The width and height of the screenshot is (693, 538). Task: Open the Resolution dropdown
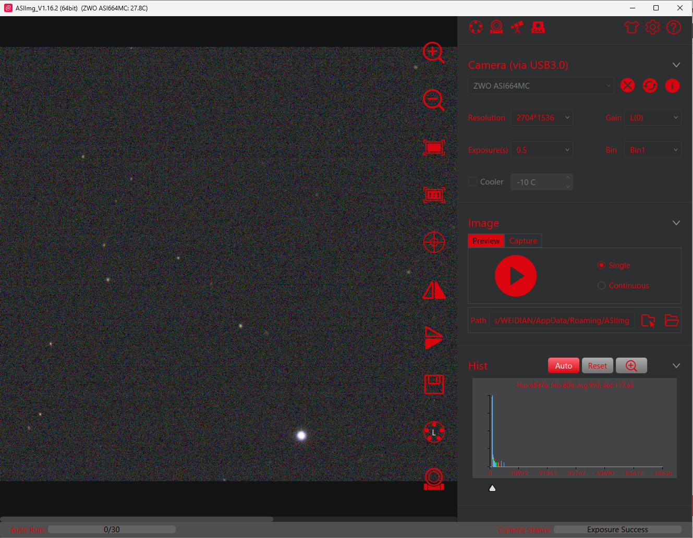(x=541, y=118)
